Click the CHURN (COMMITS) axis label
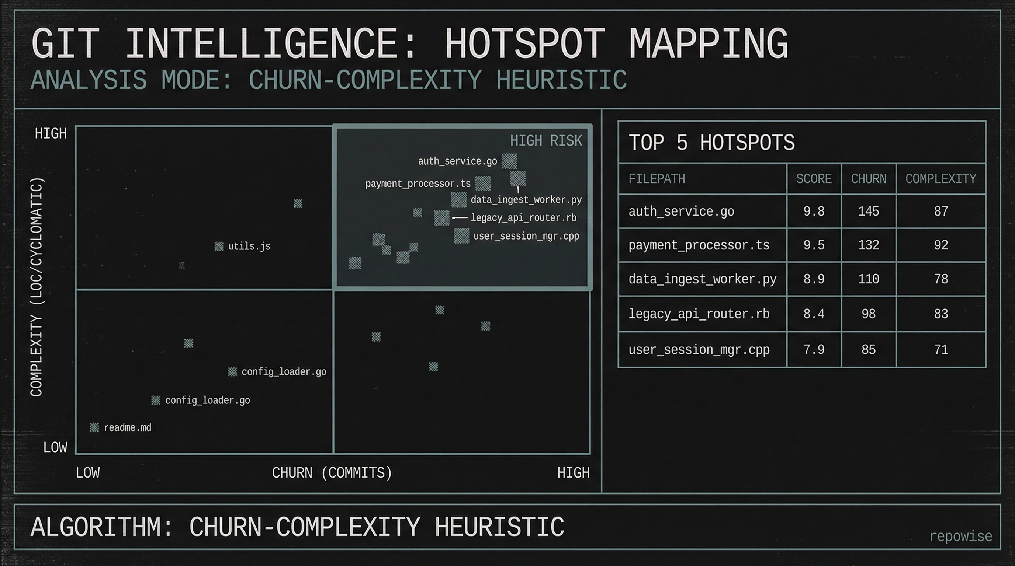 click(332, 472)
